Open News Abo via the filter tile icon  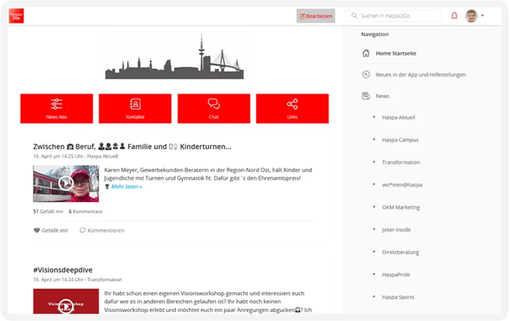point(56,104)
